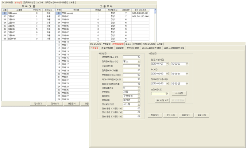Image resolution: width=247 pixels, height=149 pixels.
Task: Open the 전력량계 펄스 타입 dropdown
Action: coord(139,61)
